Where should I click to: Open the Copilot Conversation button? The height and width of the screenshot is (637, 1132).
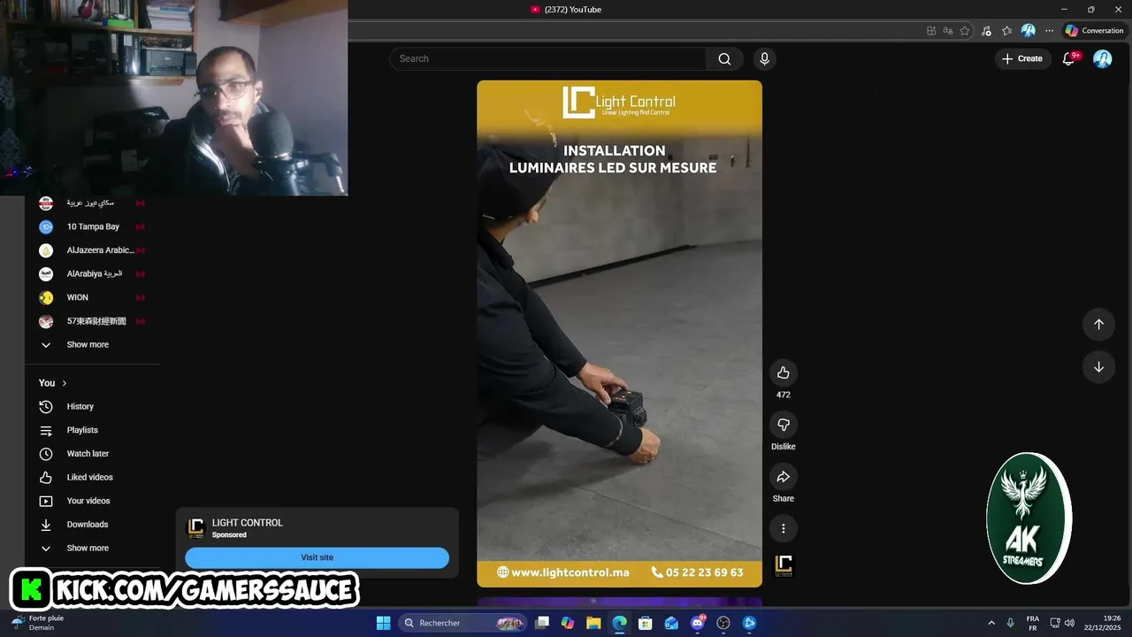pyautogui.click(x=1094, y=31)
